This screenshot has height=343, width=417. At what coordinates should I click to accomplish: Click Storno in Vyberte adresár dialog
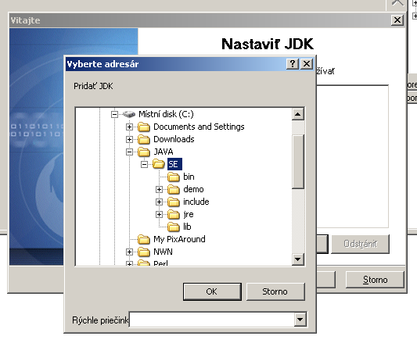[275, 291]
